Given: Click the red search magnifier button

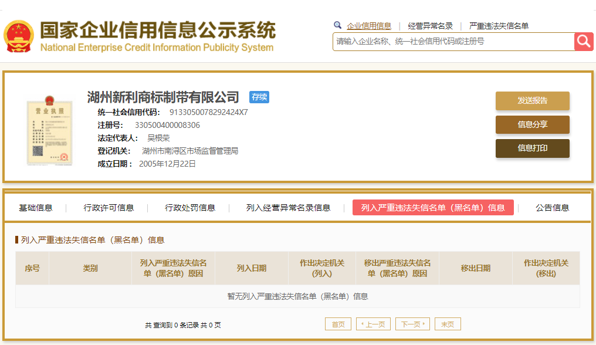Looking at the screenshot, I should 584,42.
